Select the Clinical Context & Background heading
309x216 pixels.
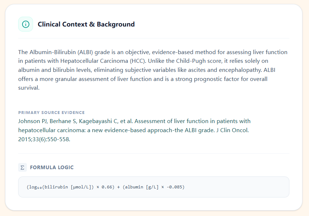click(x=86, y=24)
